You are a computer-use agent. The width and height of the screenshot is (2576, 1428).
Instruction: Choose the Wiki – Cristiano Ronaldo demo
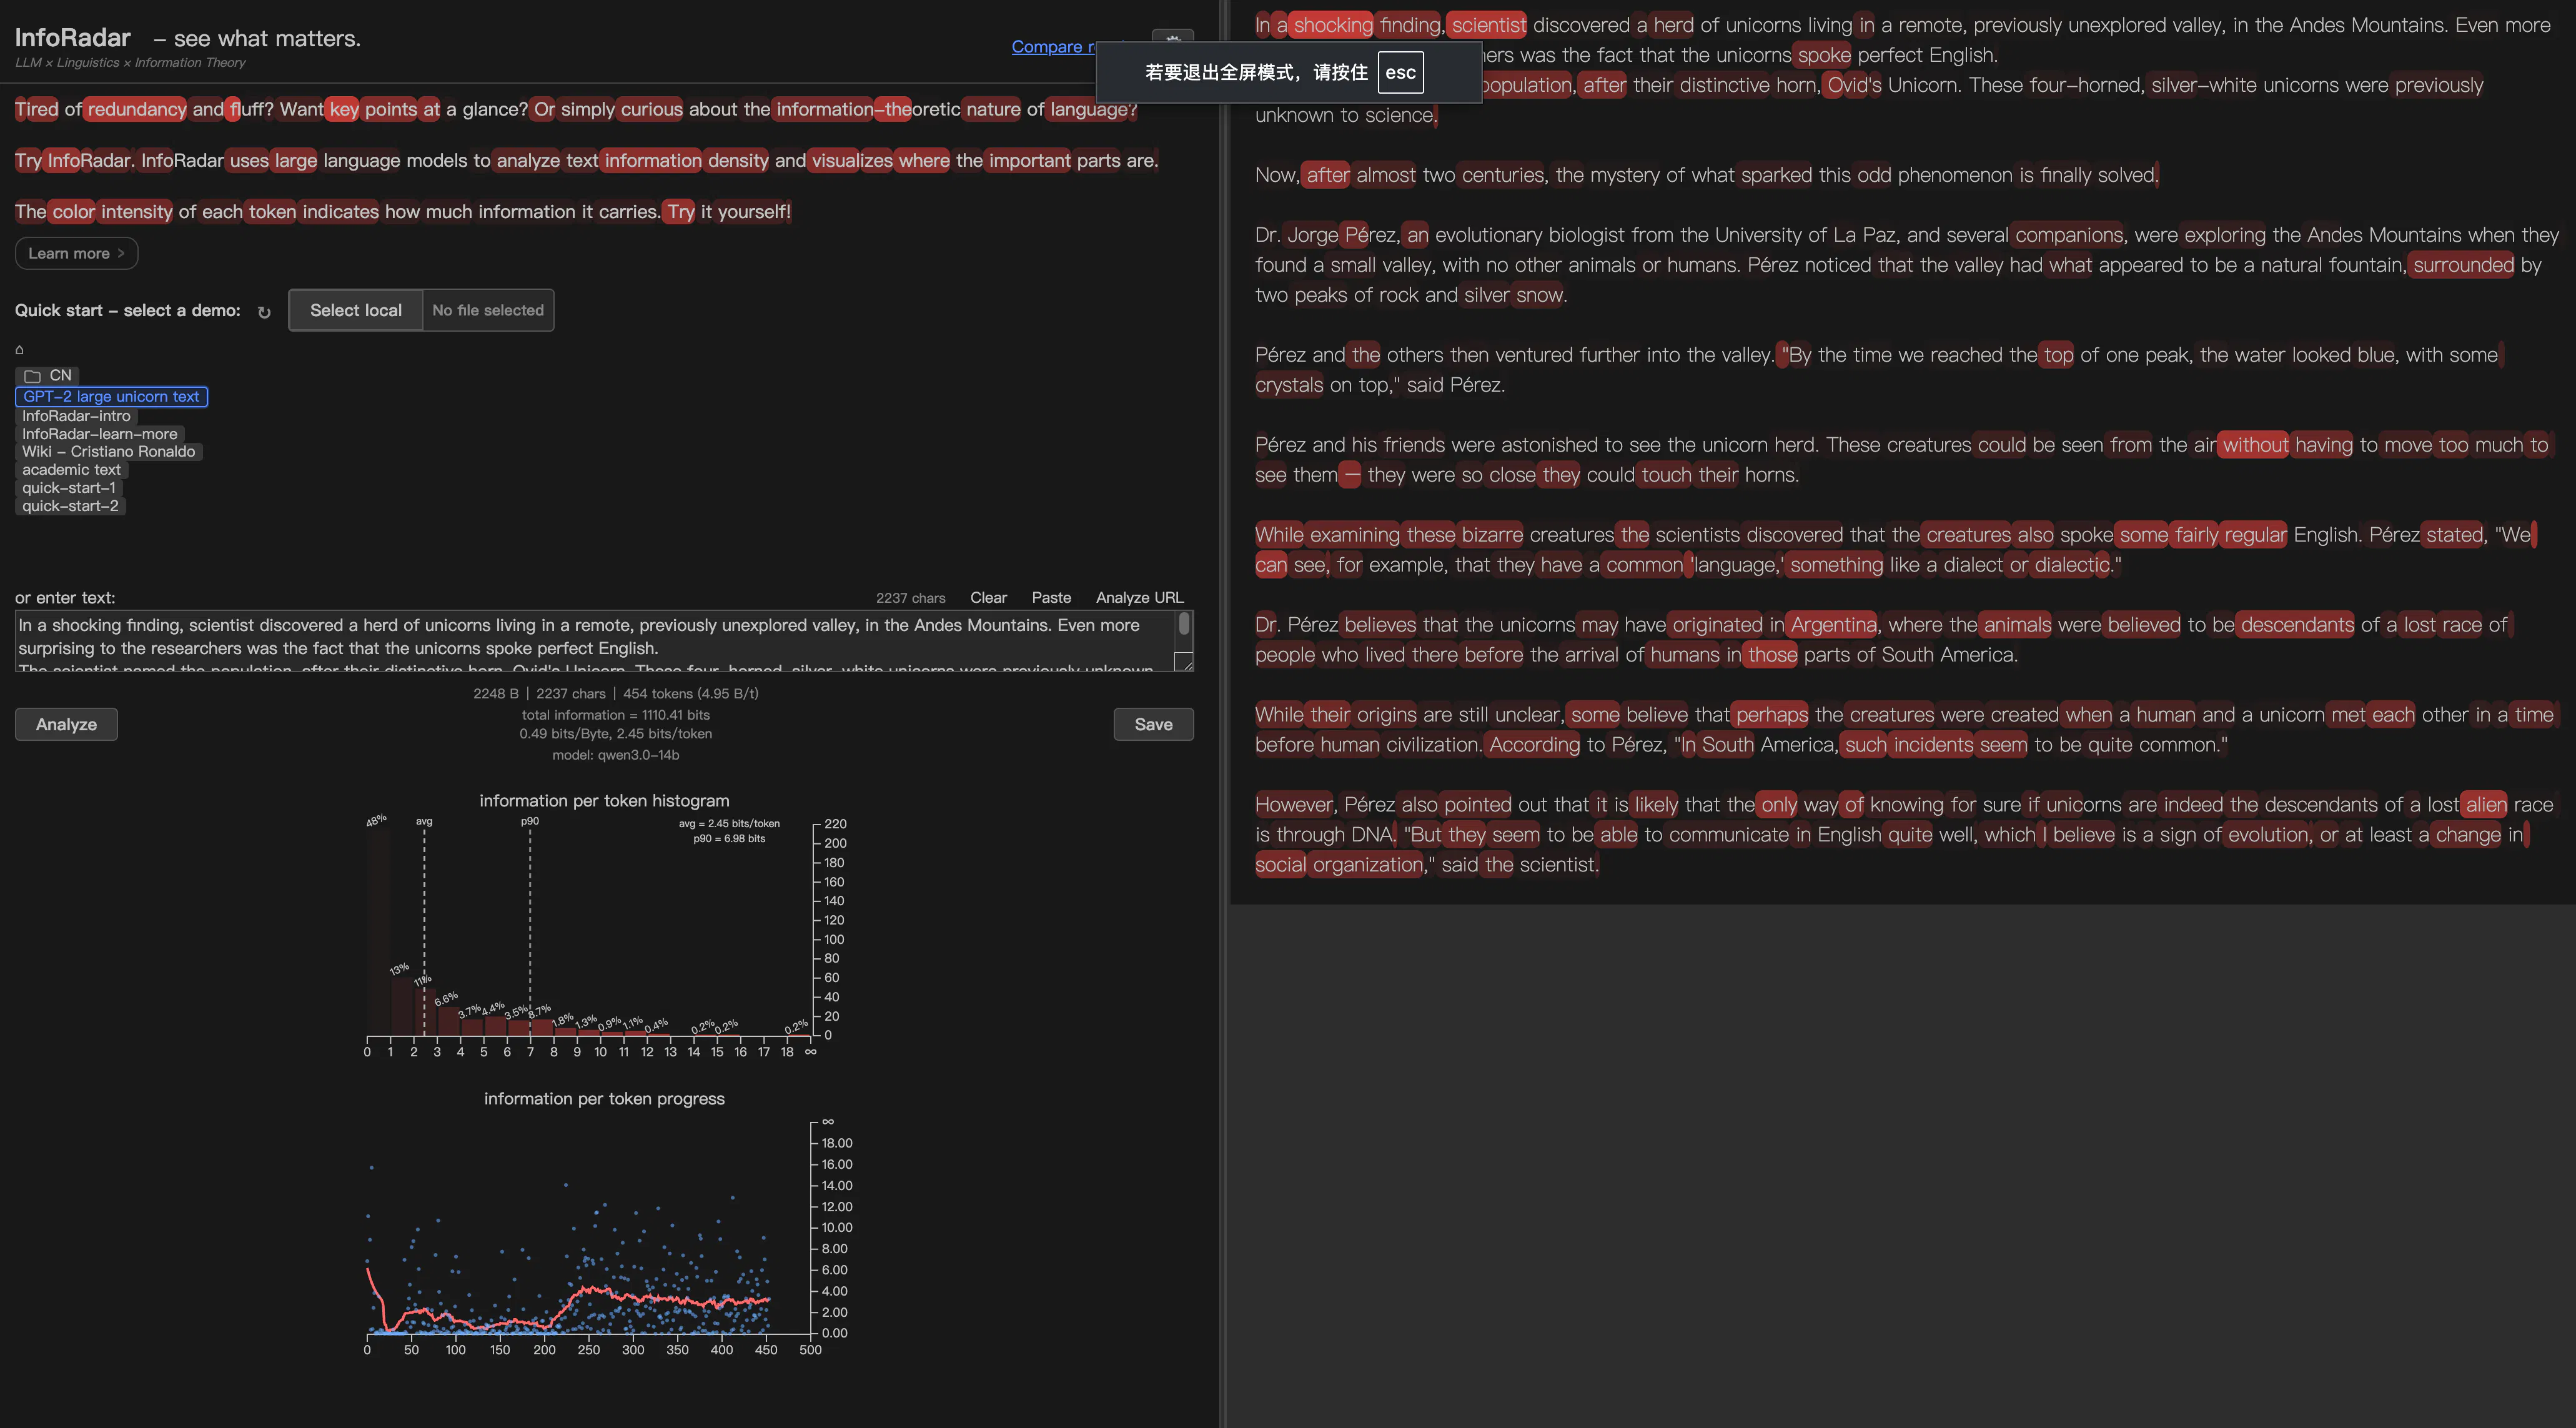[x=108, y=452]
